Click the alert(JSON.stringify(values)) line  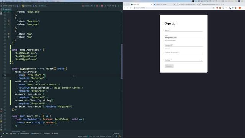click(x=37, y=122)
